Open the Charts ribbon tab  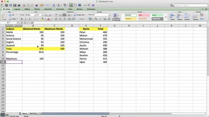(37, 9)
